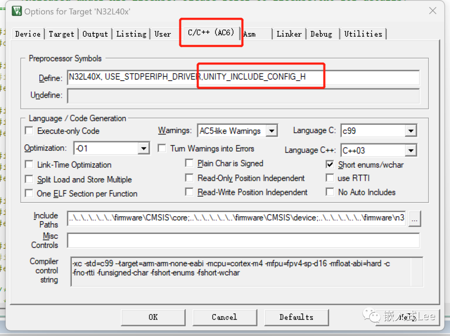The height and width of the screenshot is (336, 450).
Task: Click the Keil uVision icon in the title bar
Action: tap(17, 11)
